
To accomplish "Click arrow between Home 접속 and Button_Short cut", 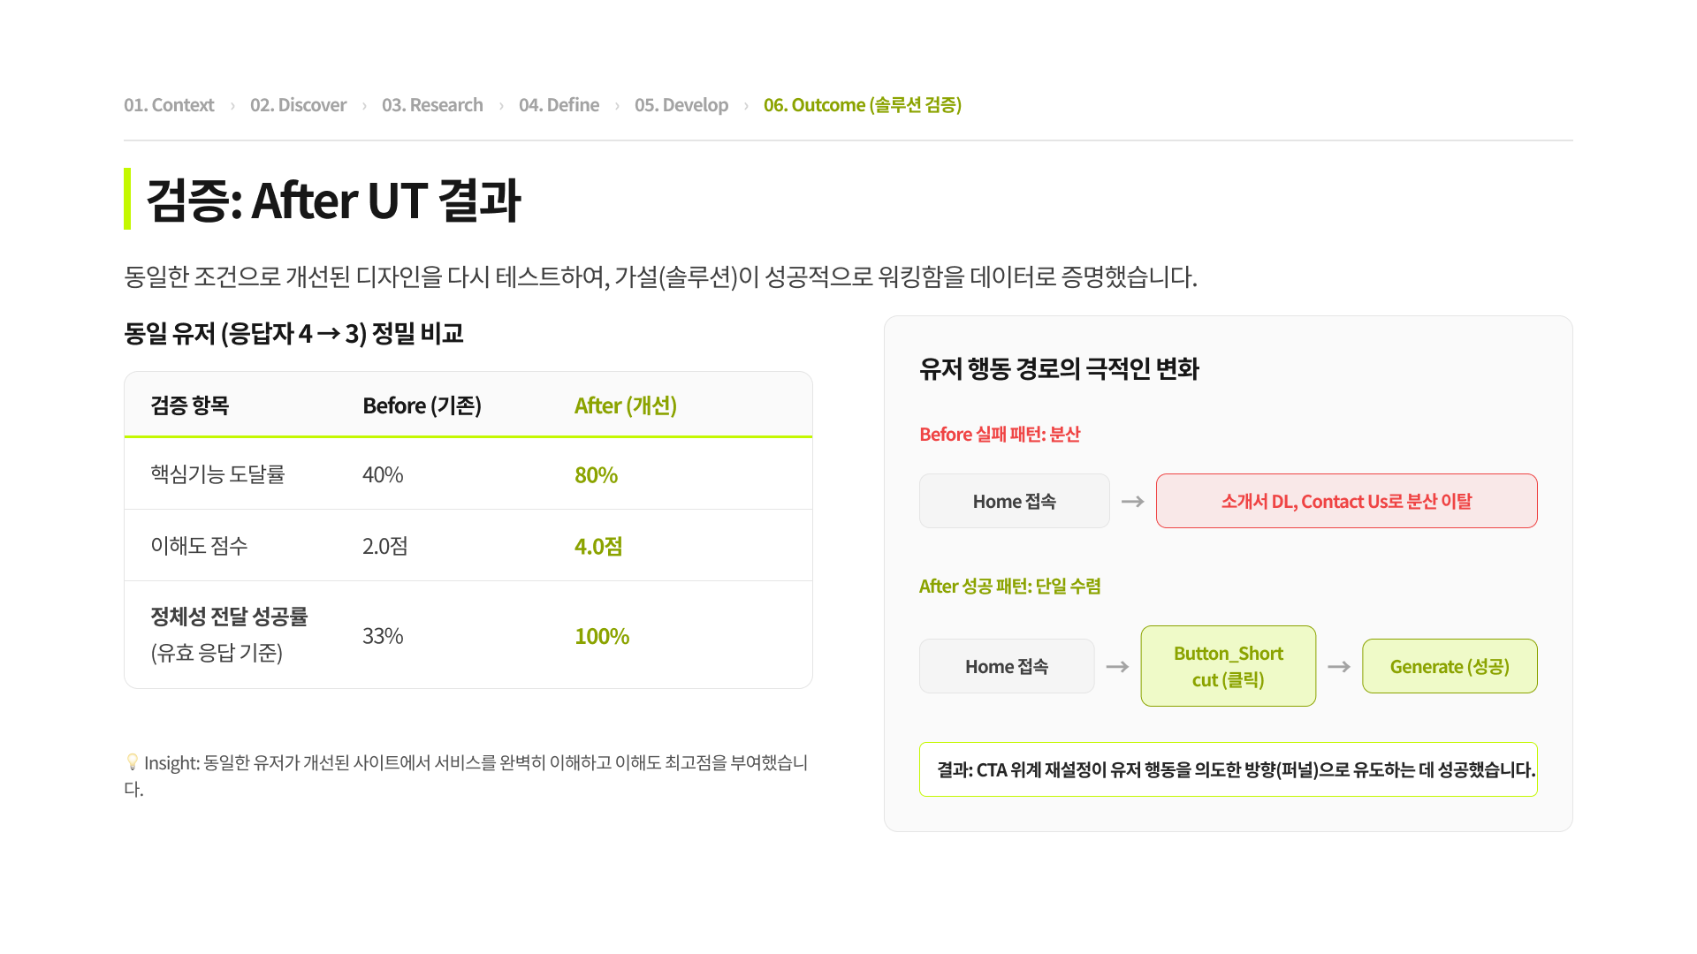I will pos(1117,667).
